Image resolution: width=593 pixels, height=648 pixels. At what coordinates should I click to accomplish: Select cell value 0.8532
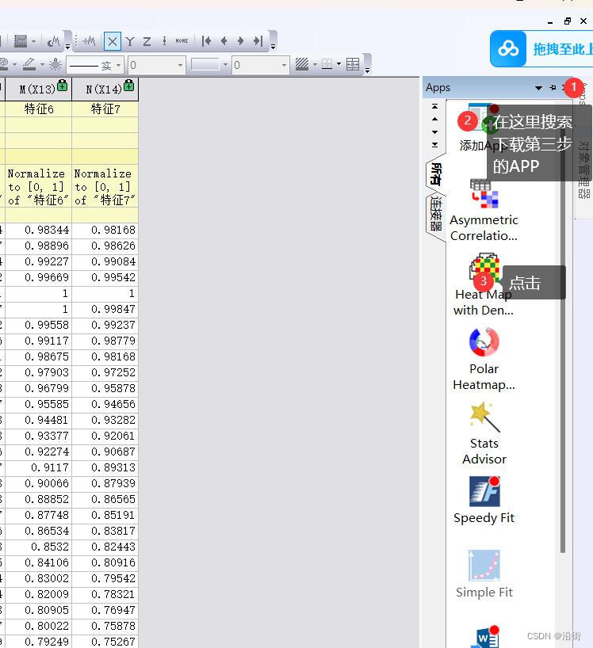39,547
